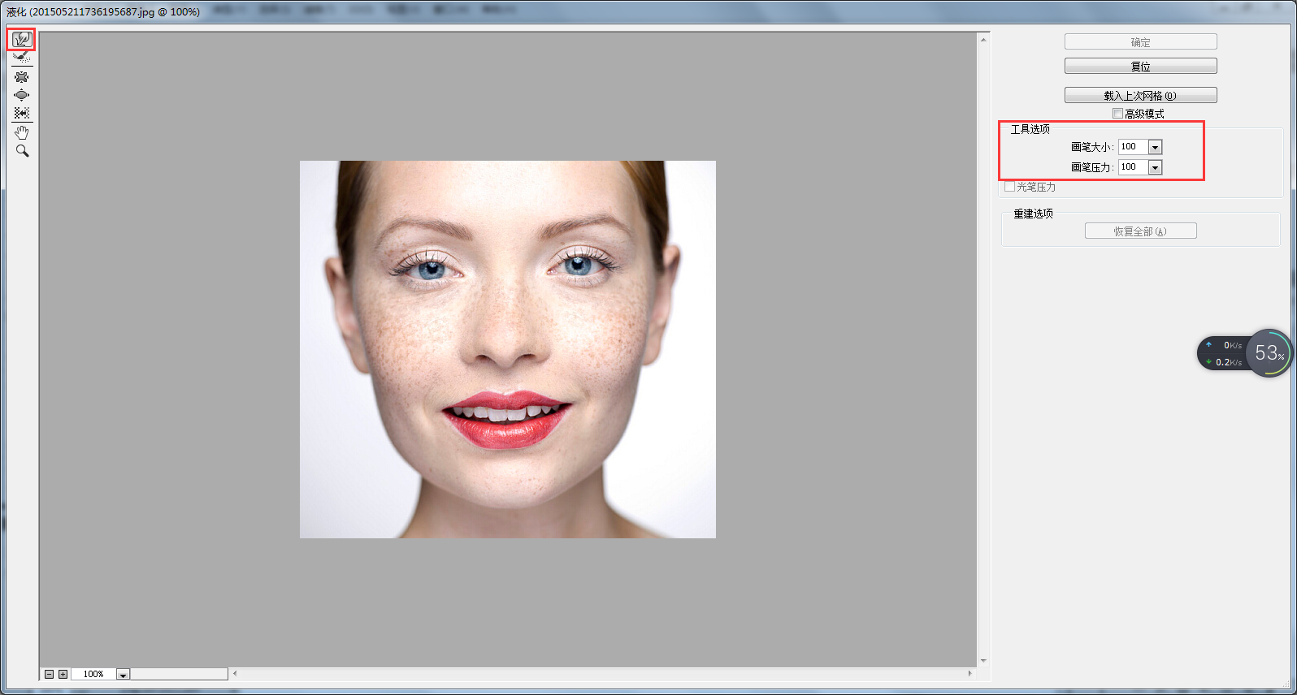Zoom out with the minus button

[x=49, y=674]
